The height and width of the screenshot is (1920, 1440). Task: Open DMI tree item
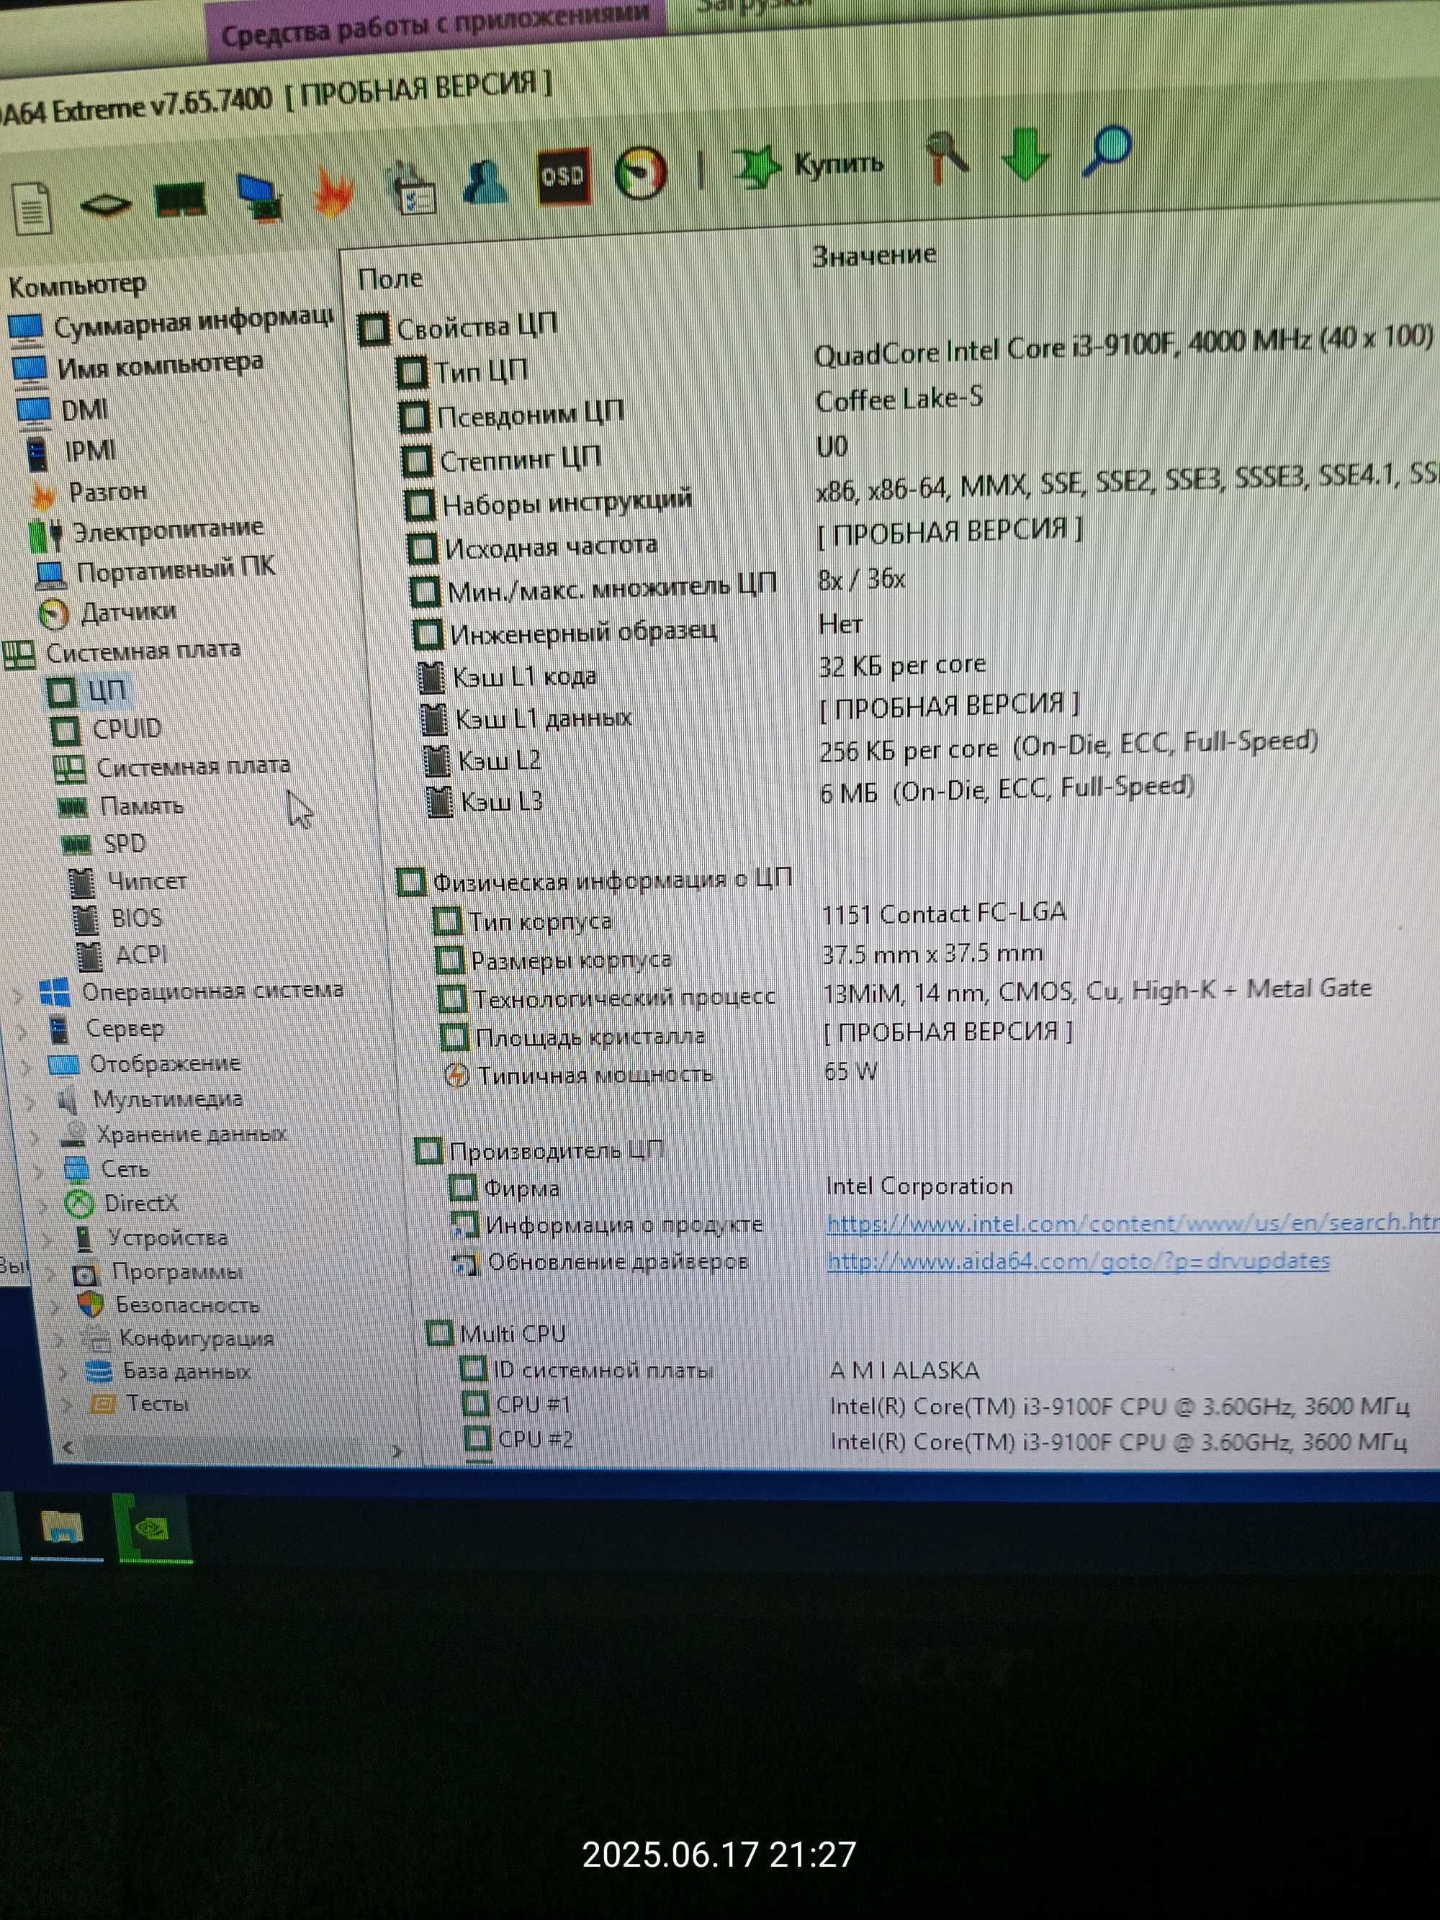(x=63, y=409)
